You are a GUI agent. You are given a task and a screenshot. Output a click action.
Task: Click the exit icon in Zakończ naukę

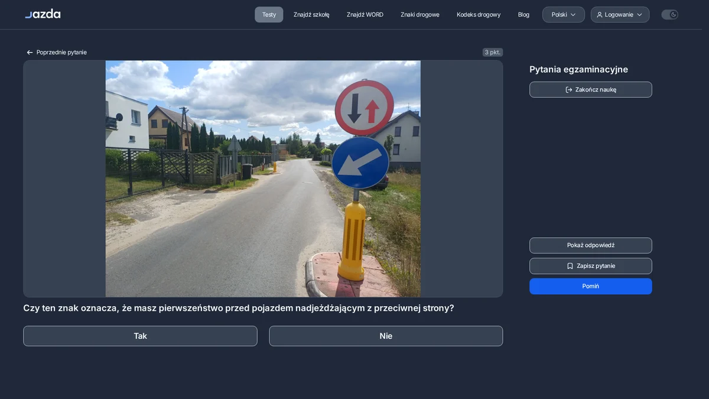569,90
